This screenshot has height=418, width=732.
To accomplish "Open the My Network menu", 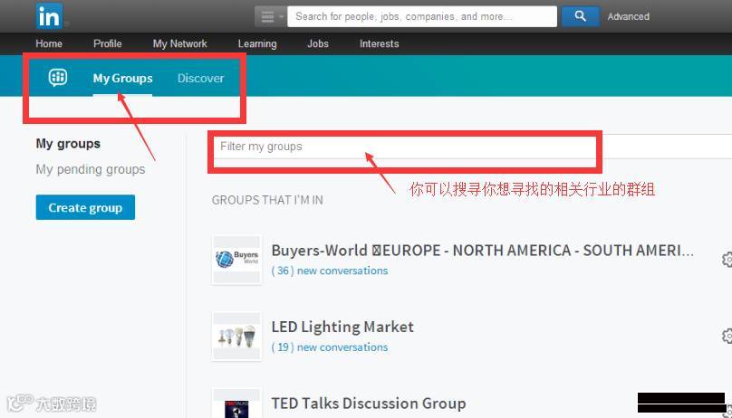I will click(x=179, y=43).
